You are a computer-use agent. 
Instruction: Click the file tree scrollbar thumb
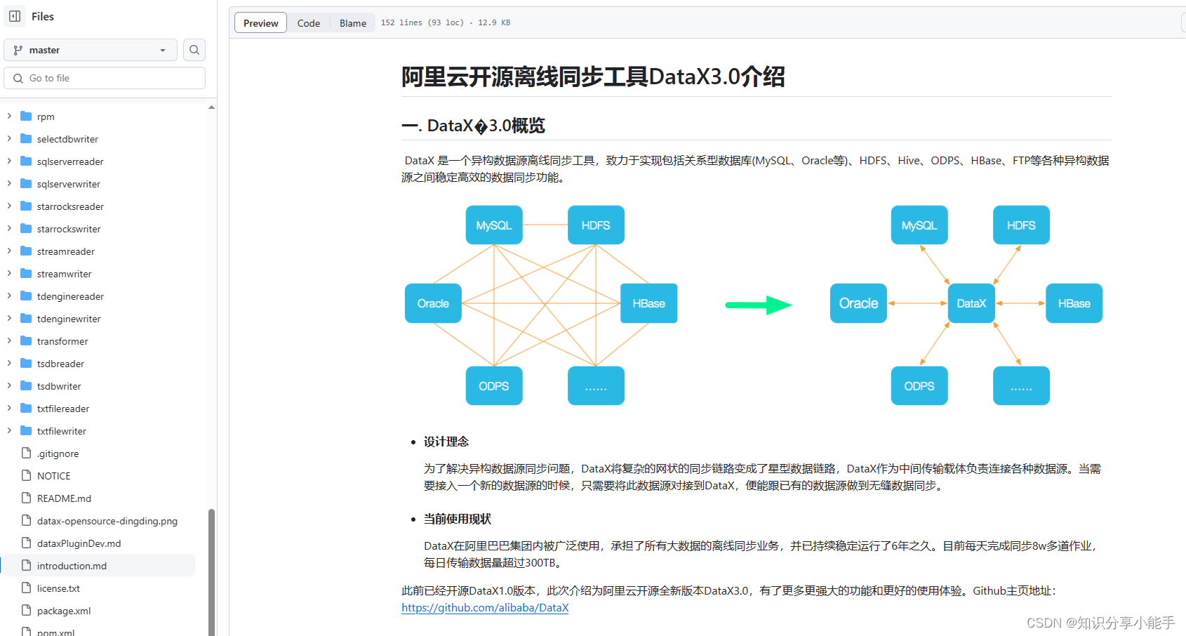click(x=211, y=572)
